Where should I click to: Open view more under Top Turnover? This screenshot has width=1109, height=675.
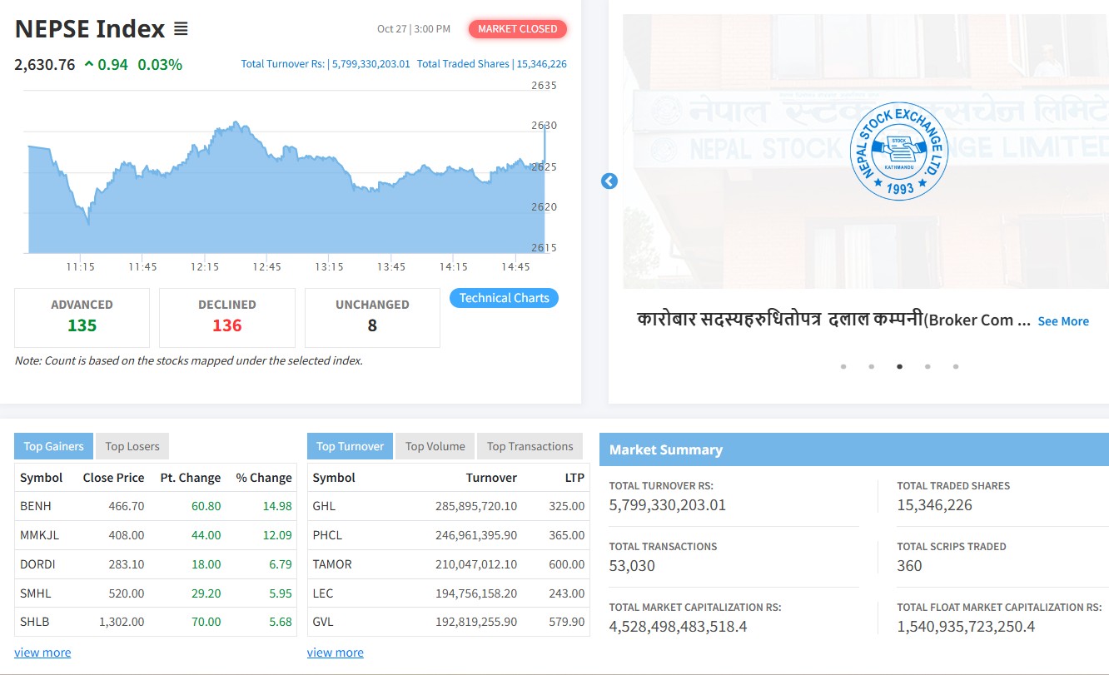[336, 653]
